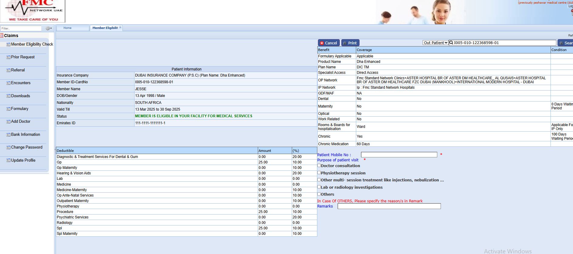Click the Patient Mobile No field
This screenshot has width=573, height=254.
pyautogui.click(x=399, y=155)
